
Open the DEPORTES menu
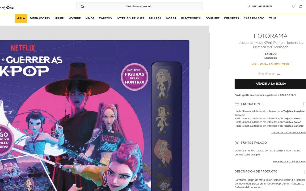click(x=232, y=18)
